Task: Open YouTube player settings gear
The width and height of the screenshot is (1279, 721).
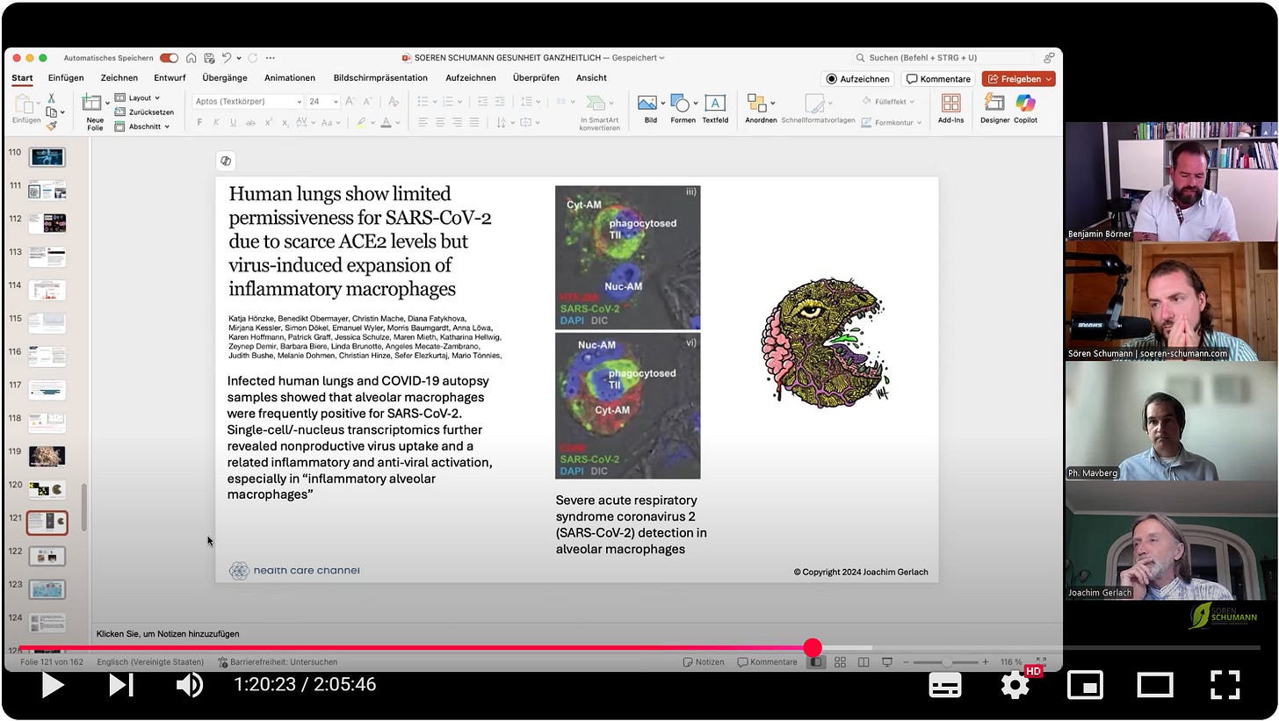Action: pyautogui.click(x=1016, y=684)
